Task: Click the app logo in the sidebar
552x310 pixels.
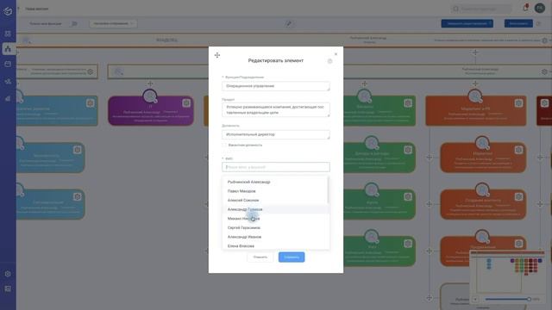Action: [8, 11]
